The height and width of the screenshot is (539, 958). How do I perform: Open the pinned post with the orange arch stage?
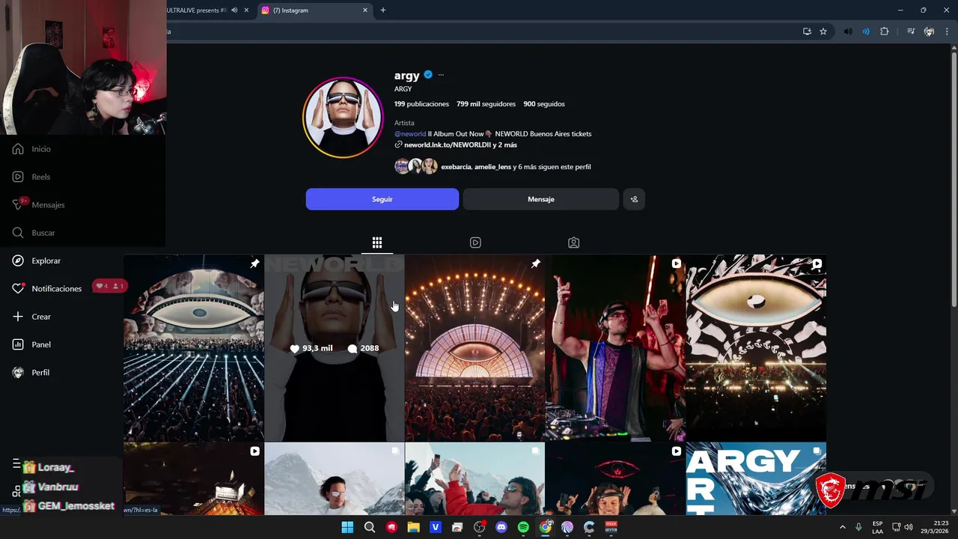pos(475,348)
